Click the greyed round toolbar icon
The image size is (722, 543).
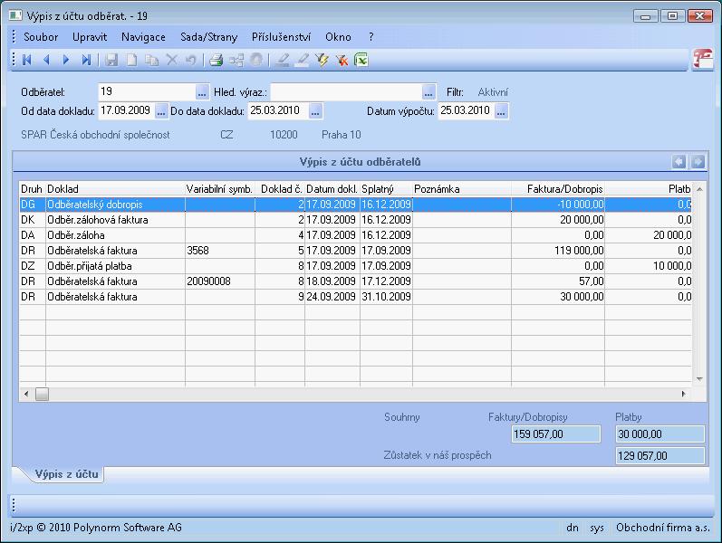click(256, 60)
